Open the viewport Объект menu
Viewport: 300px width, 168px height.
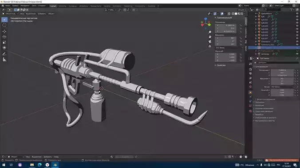(51, 14)
